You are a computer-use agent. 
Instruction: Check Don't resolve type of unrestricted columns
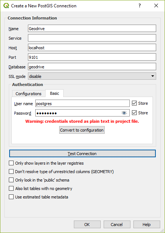pyautogui.click(x=11, y=172)
